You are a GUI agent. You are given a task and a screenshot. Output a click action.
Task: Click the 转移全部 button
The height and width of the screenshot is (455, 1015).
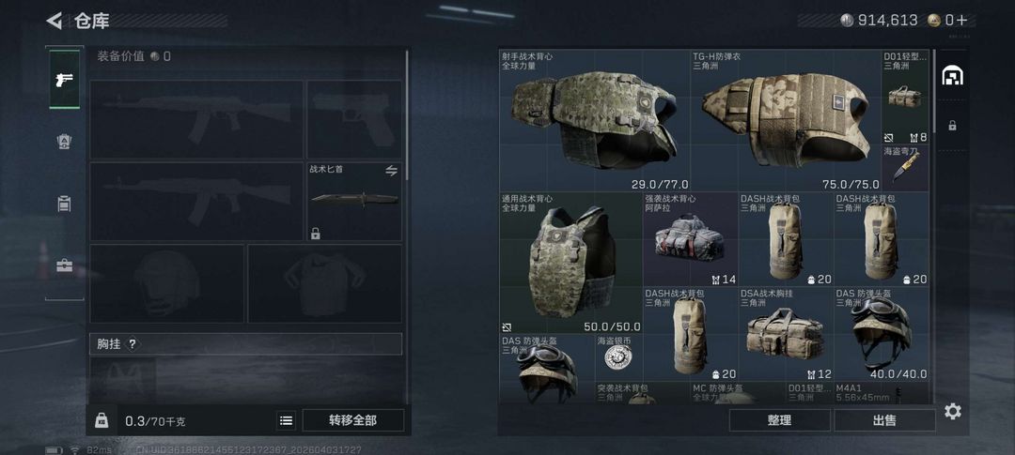(352, 420)
